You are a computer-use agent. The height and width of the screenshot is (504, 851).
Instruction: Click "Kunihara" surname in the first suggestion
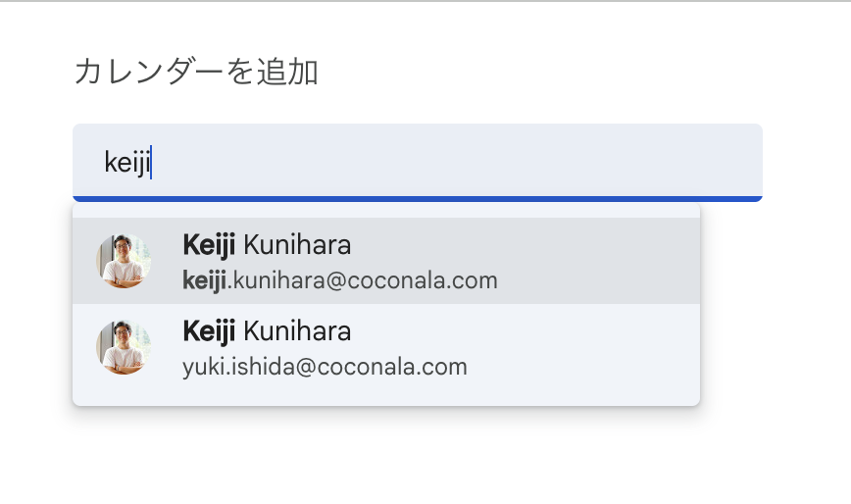click(x=297, y=245)
